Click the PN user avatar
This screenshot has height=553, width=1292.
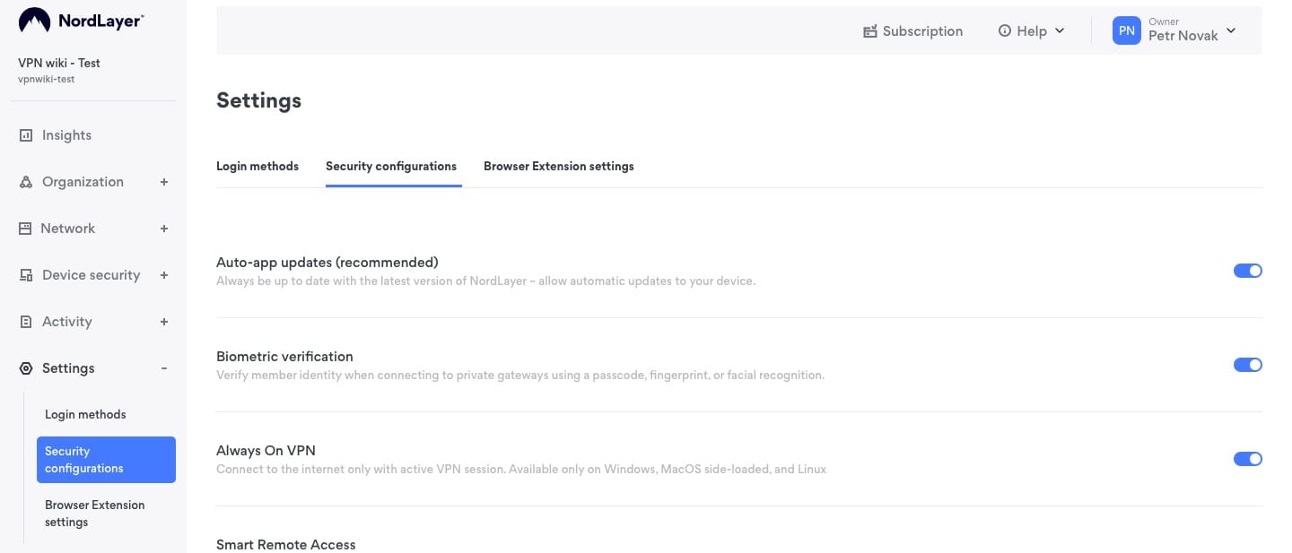coord(1127,30)
